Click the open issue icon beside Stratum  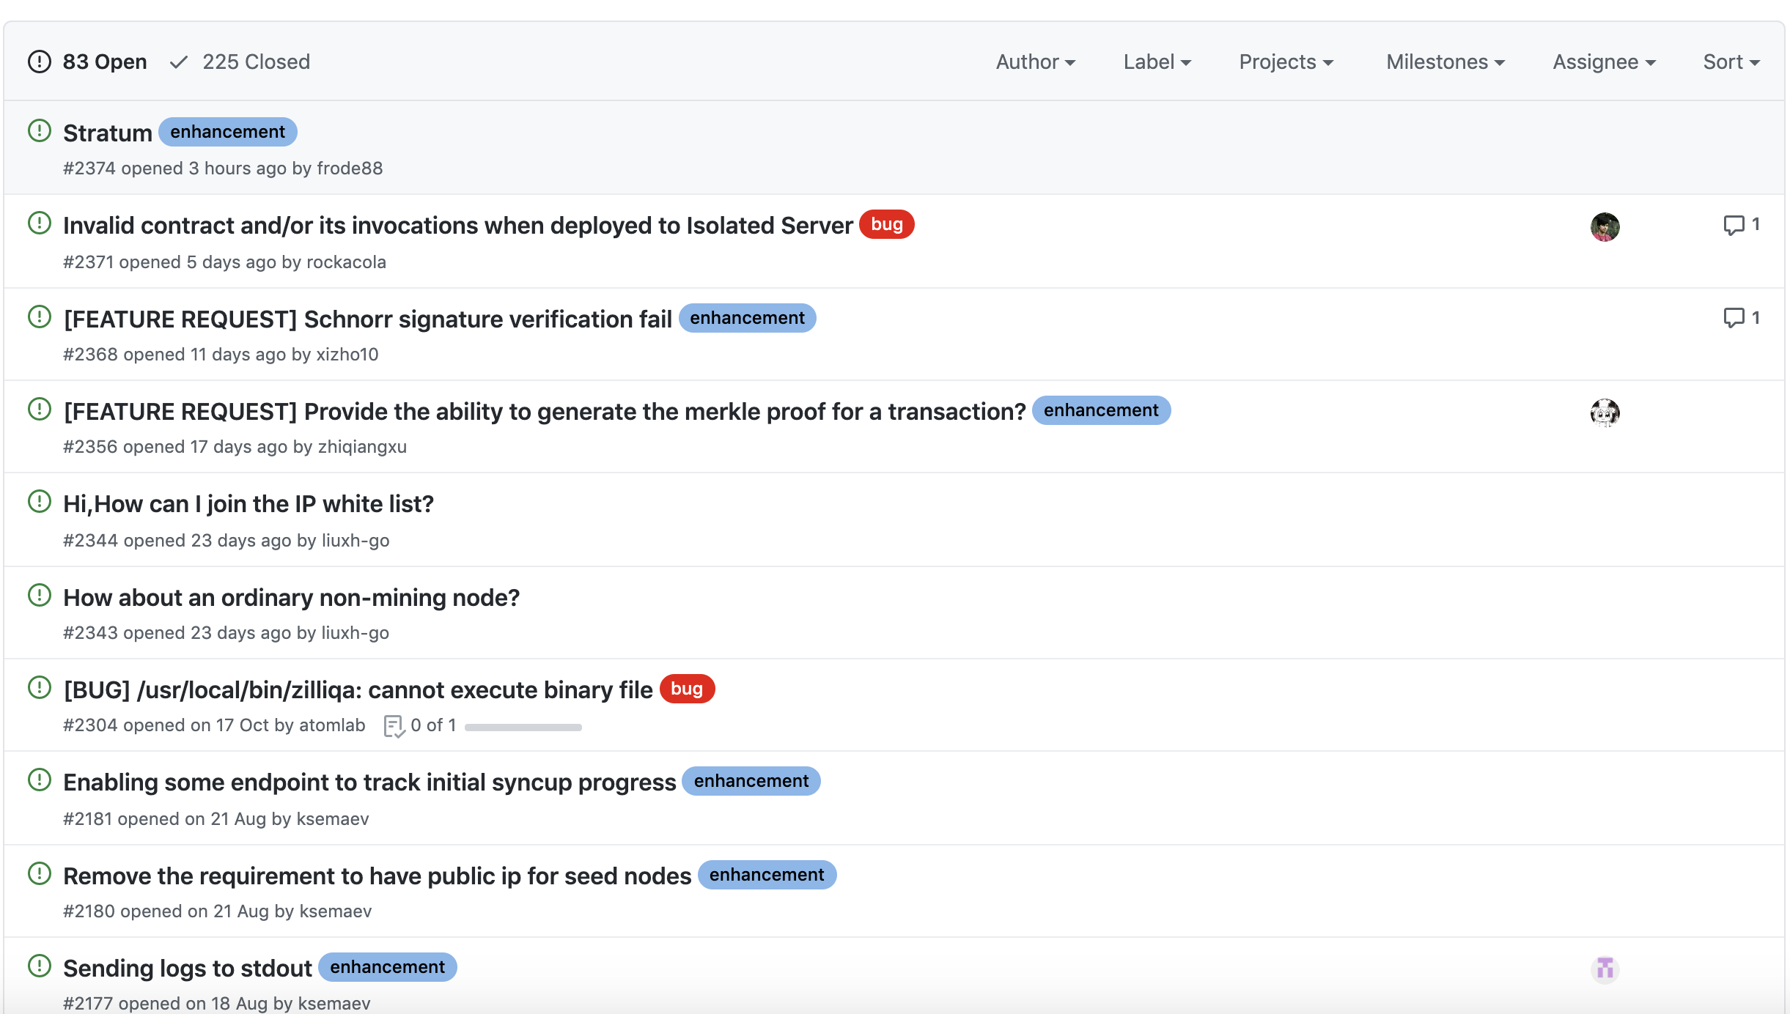pos(39,131)
